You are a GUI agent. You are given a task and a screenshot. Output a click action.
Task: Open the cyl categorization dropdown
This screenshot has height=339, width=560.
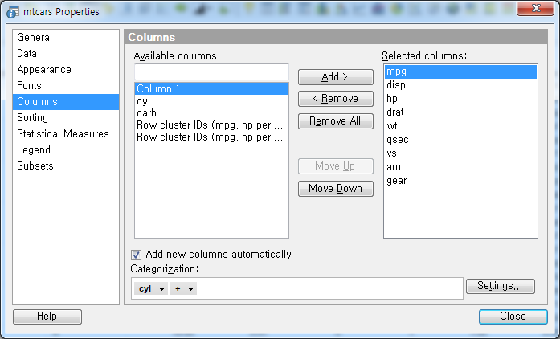coord(151,288)
